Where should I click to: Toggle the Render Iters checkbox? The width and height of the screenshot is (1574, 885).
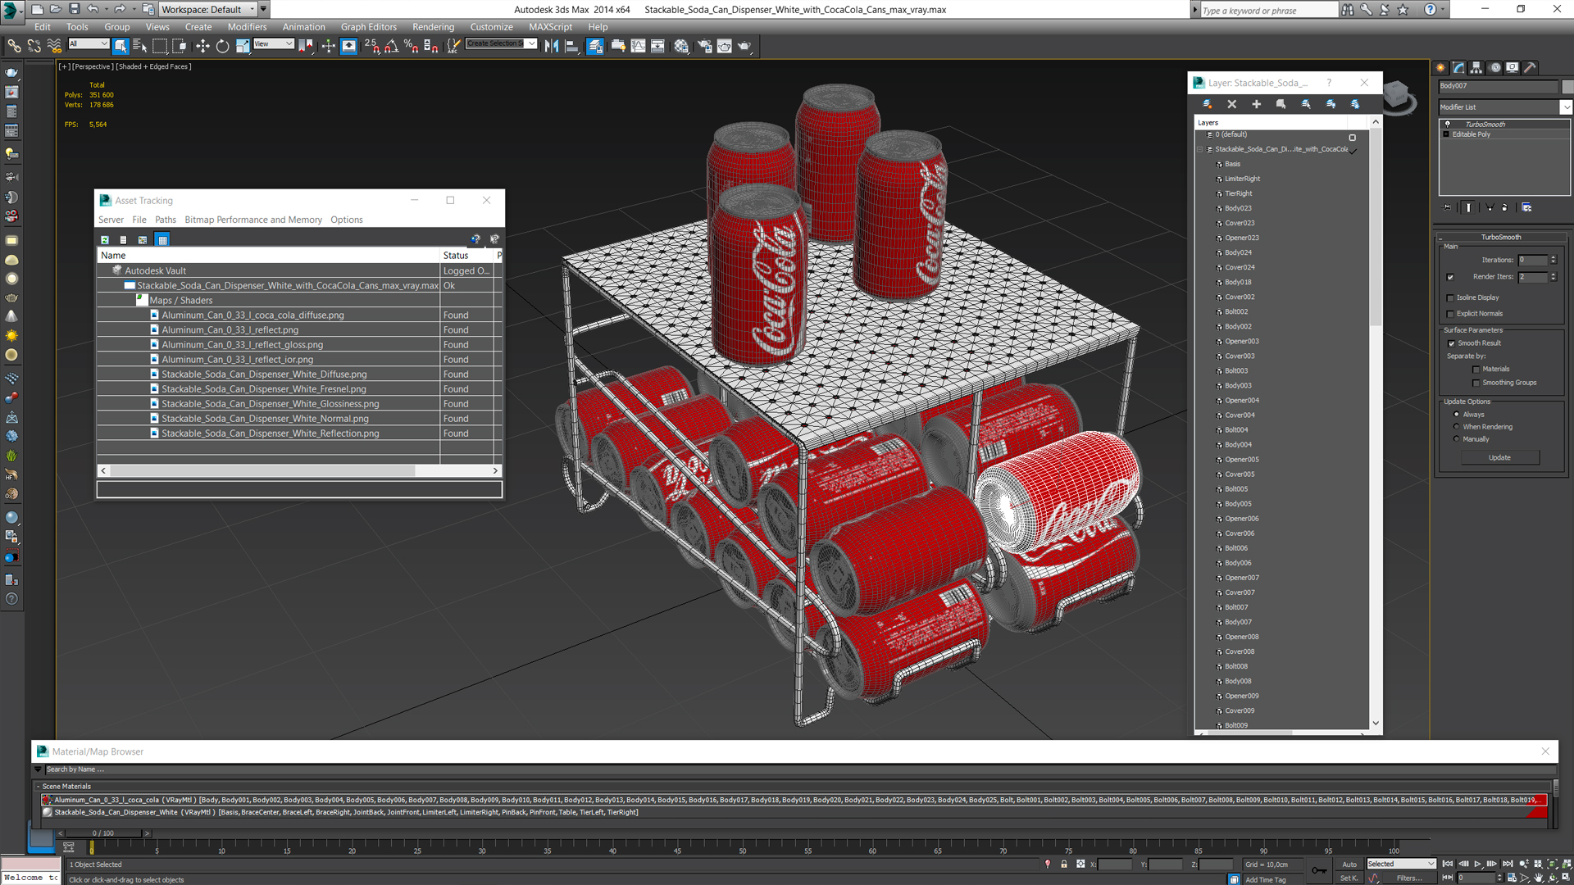[x=1450, y=277]
